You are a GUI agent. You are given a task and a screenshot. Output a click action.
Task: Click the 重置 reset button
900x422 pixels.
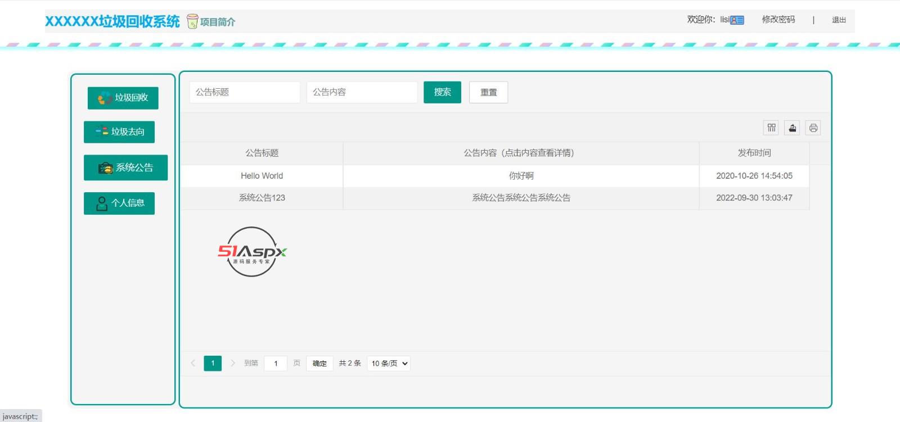pos(488,92)
